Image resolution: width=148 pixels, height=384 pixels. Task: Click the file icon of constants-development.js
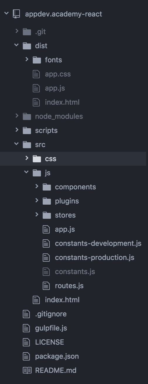click(x=46, y=243)
